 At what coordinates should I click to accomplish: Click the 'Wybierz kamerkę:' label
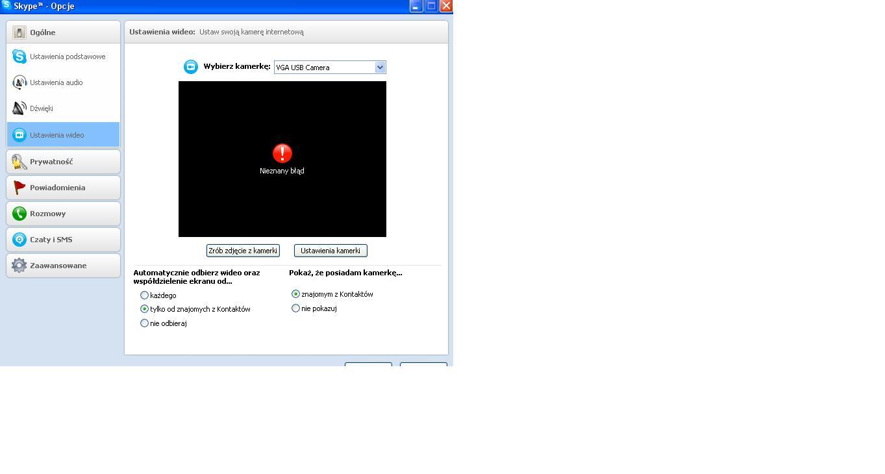click(x=237, y=66)
